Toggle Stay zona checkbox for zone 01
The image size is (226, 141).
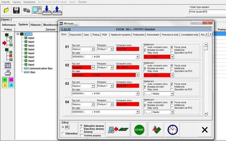coord(145,53)
